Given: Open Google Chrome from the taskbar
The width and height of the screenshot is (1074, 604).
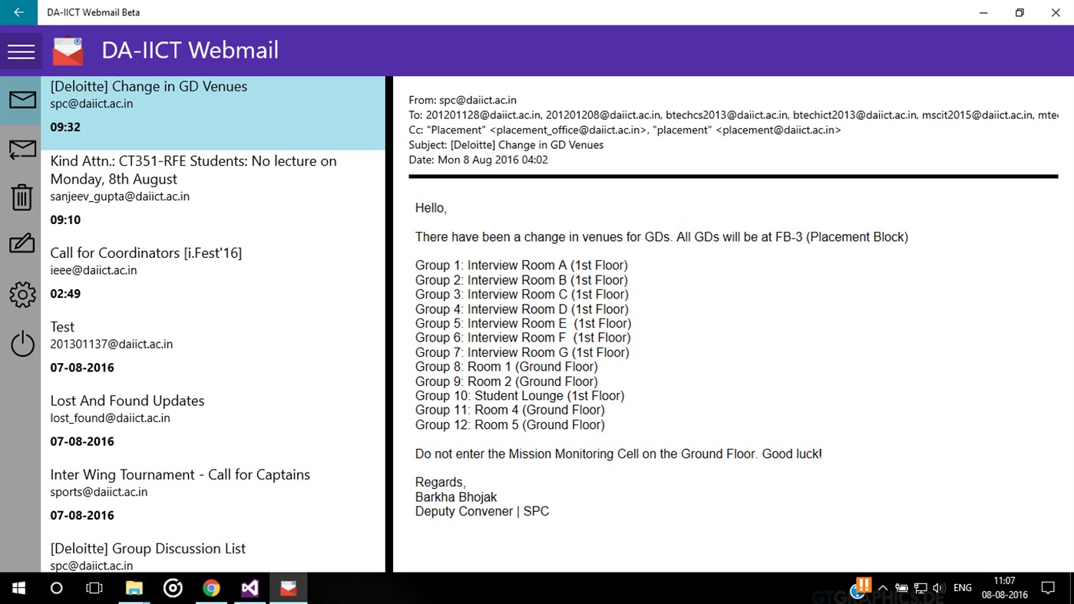Looking at the screenshot, I should [x=211, y=588].
